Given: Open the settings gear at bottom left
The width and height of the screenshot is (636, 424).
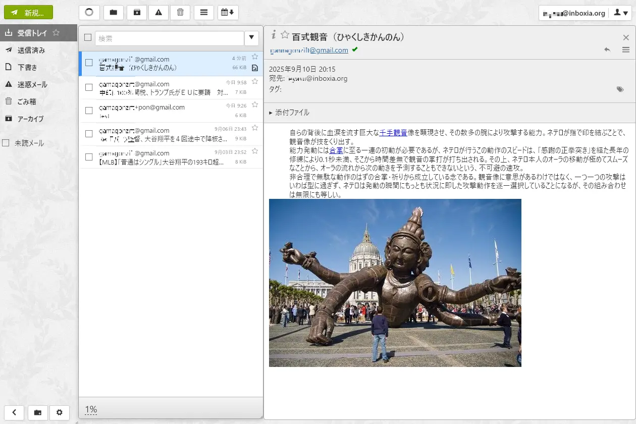Looking at the screenshot, I should click(x=60, y=412).
